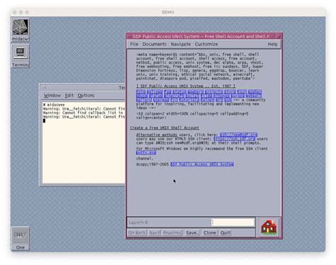
Task: Open the Navigate menu
Action: tap(181, 44)
